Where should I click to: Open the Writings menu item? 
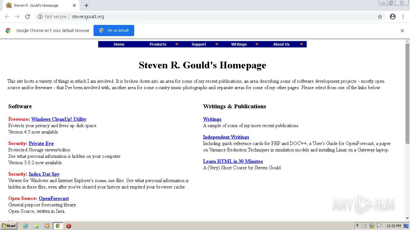click(x=239, y=44)
